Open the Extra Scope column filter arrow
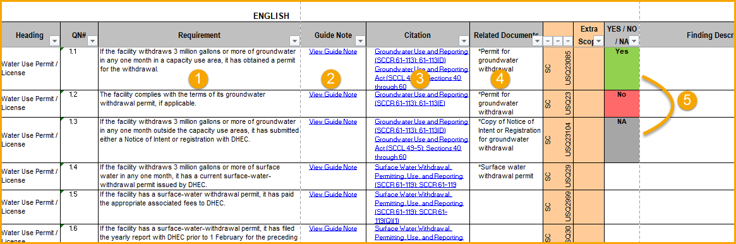 [x=598, y=41]
